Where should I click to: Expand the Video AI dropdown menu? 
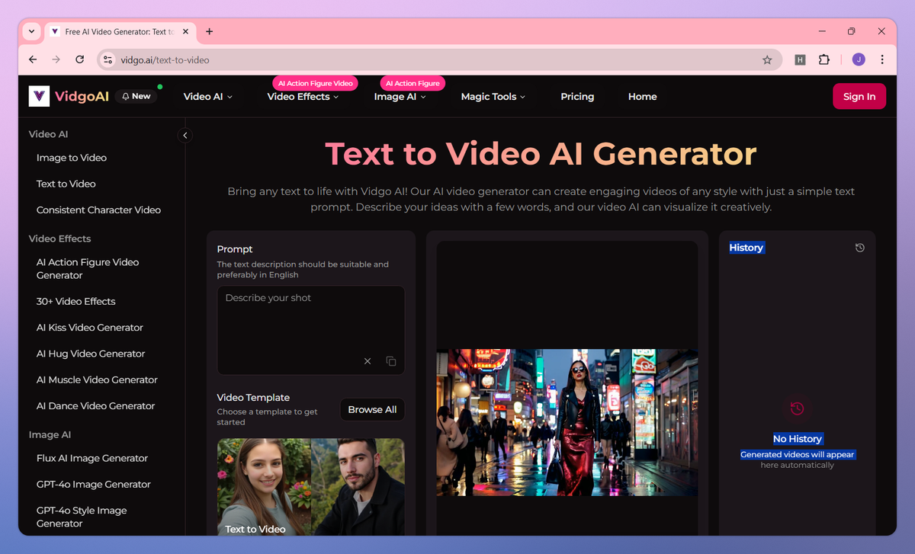(207, 97)
